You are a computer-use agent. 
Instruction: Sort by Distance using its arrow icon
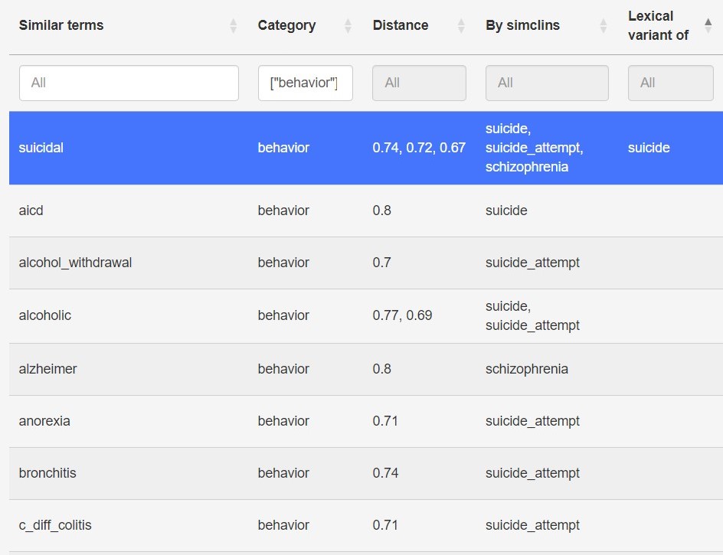pyautogui.click(x=461, y=26)
